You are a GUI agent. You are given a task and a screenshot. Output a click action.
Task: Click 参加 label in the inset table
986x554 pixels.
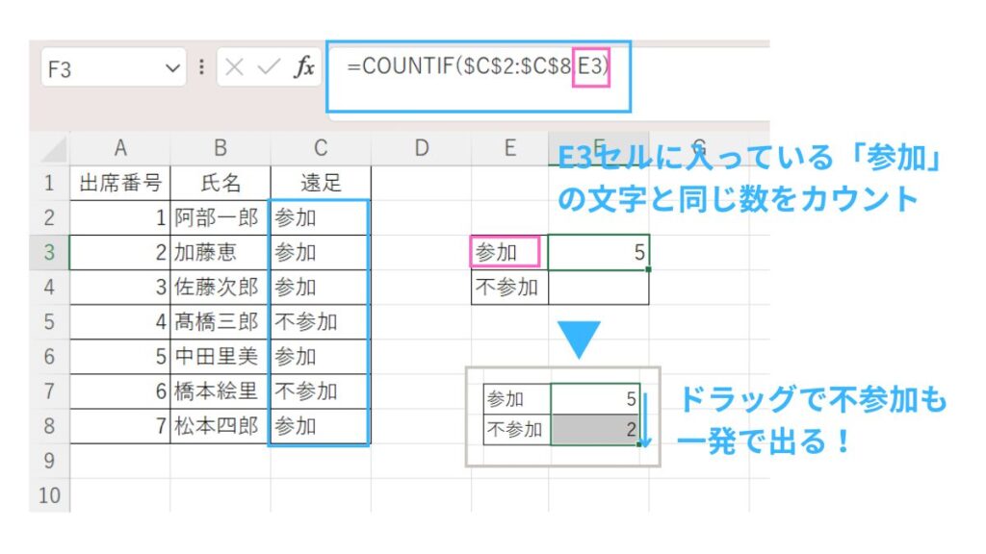tap(517, 399)
